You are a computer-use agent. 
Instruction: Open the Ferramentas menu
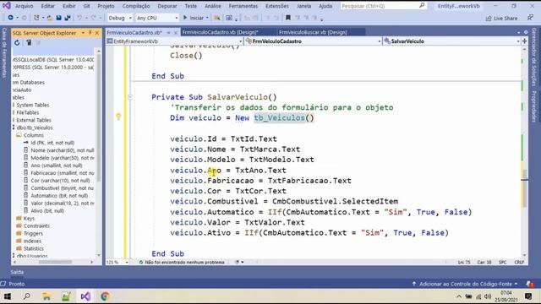click(243, 6)
